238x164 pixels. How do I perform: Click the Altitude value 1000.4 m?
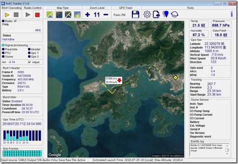[212, 51]
